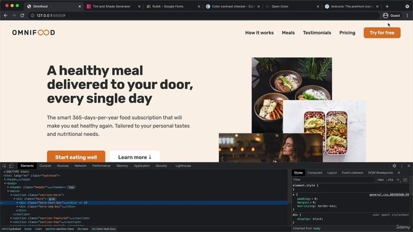Click the Omnifood logo

pyautogui.click(x=34, y=33)
